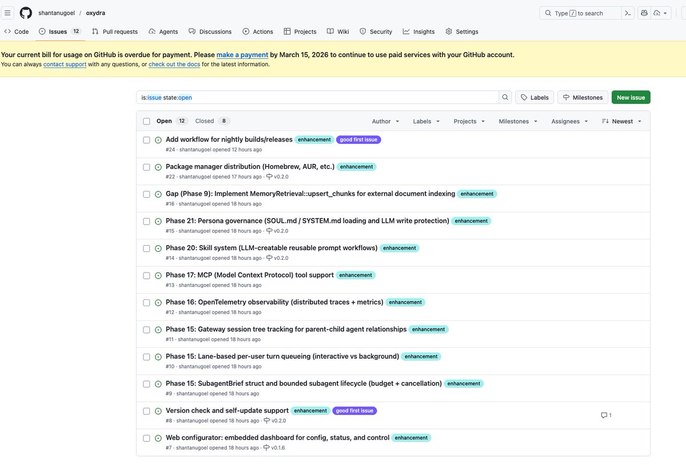
Task: Follow the check out the docs link
Action: pyautogui.click(x=174, y=65)
